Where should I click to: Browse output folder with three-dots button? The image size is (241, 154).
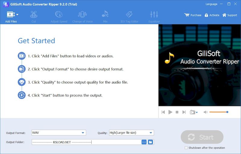[144, 142]
